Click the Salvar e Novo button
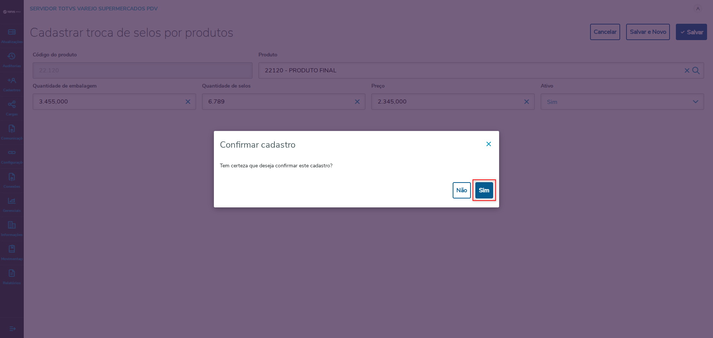713x338 pixels. 648,32
